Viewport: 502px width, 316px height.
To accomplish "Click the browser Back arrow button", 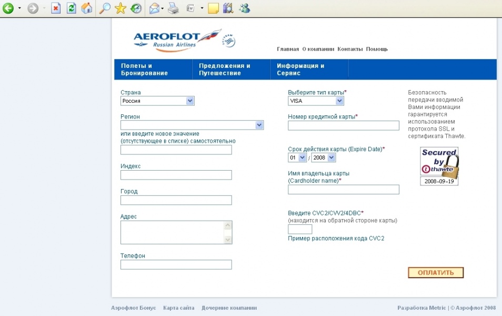I will click(8, 8).
